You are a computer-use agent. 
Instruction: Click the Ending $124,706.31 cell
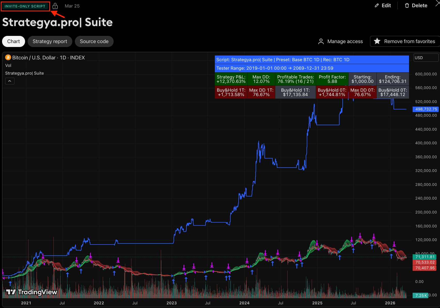393,79
